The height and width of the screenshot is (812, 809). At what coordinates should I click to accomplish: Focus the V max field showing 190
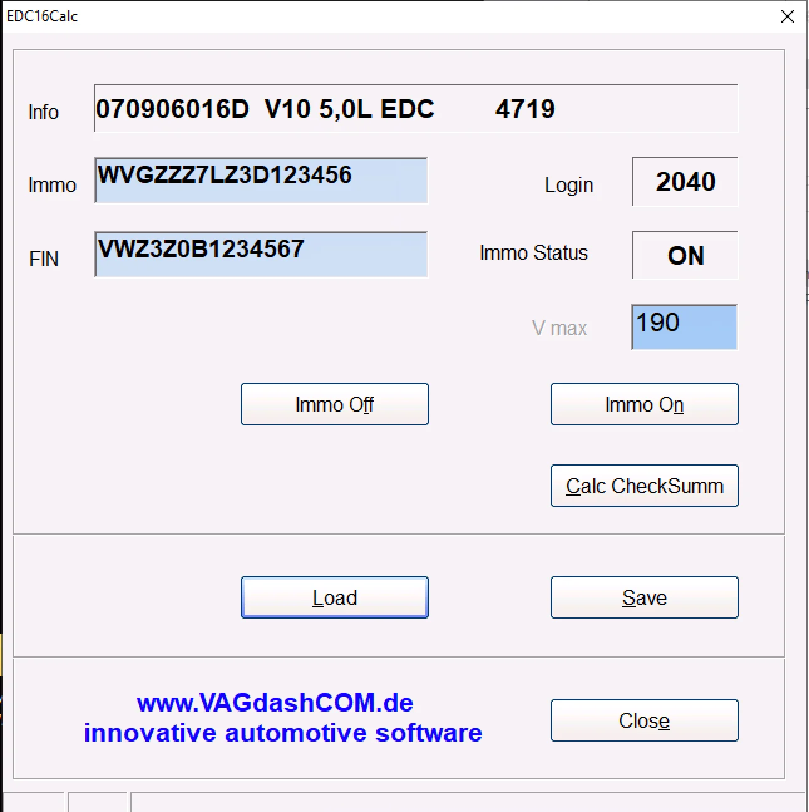(684, 327)
